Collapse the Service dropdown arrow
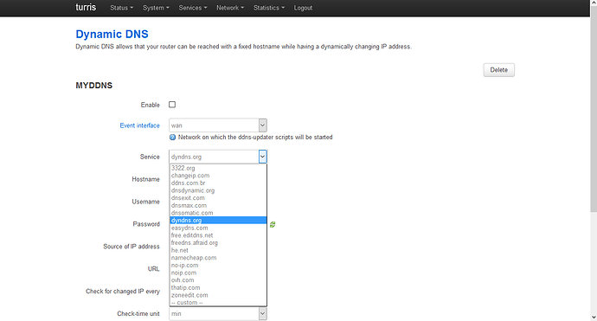 pos(262,157)
